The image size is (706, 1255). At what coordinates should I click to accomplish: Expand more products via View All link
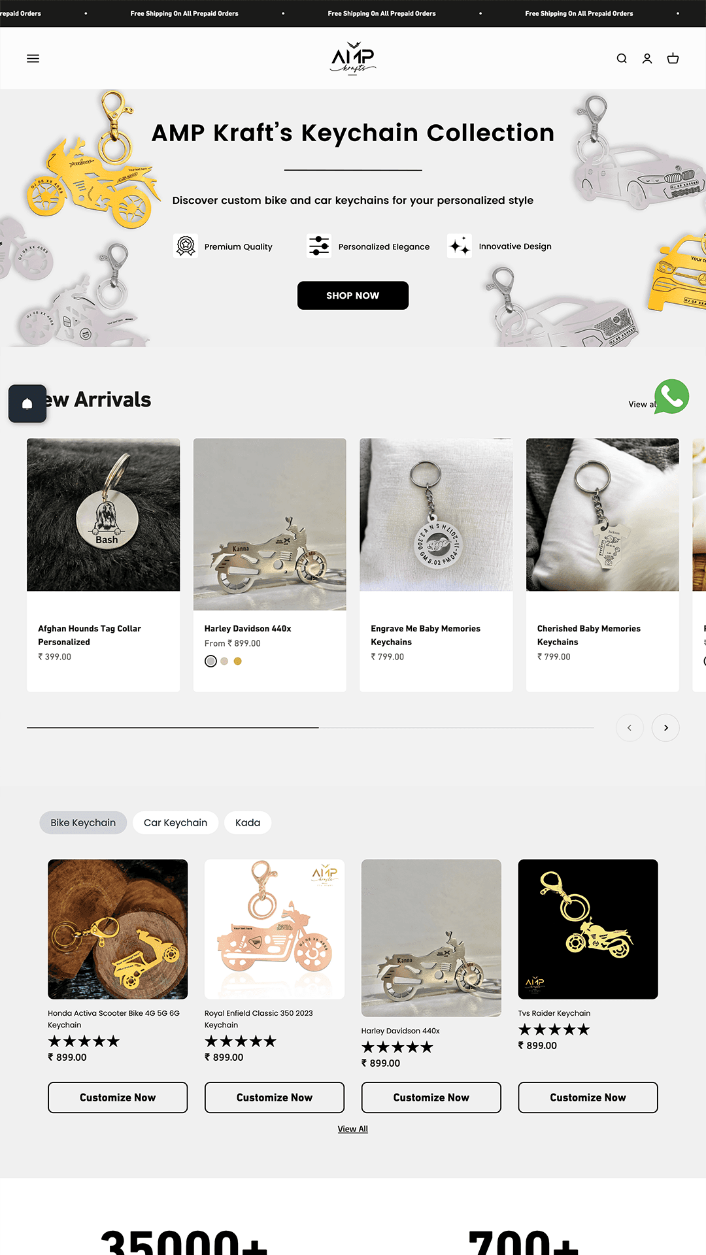pyautogui.click(x=352, y=1129)
